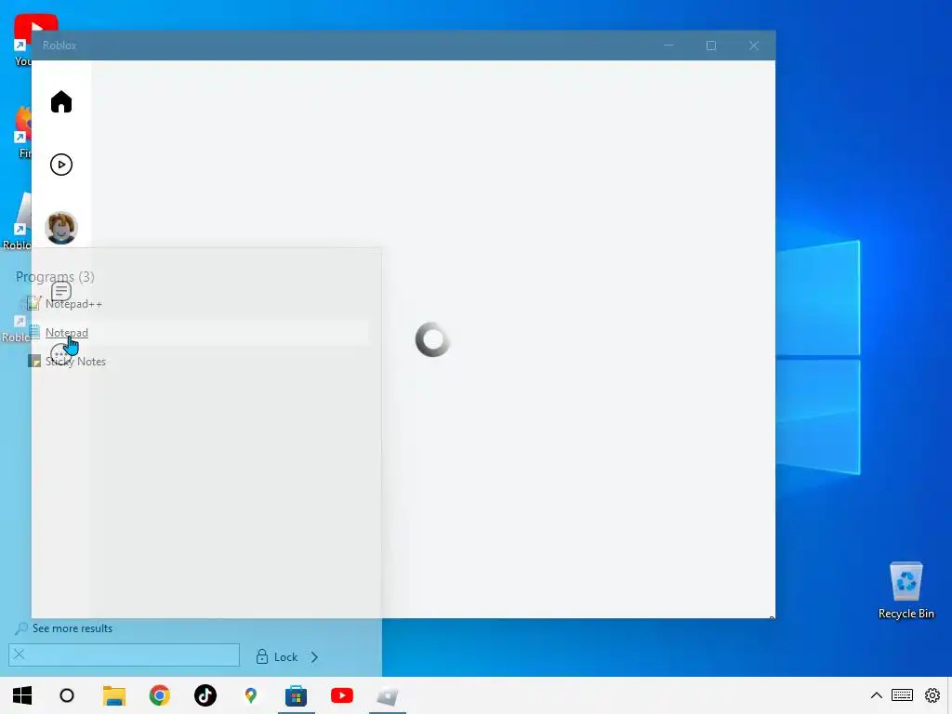
Task: Click the Roblox window title text
Action: click(59, 46)
